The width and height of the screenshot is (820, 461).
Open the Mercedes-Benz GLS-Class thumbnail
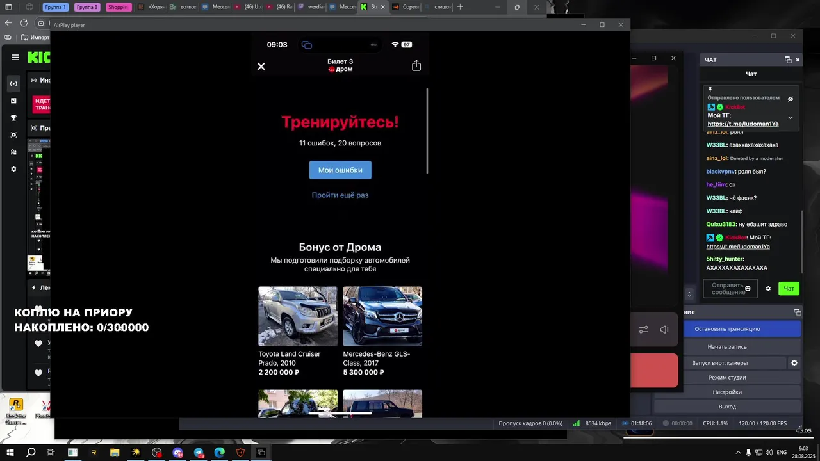point(382,316)
